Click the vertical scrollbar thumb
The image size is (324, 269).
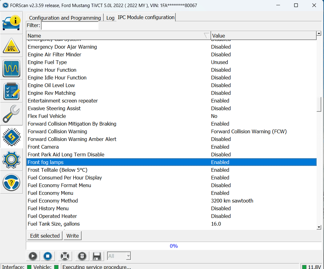319,104
